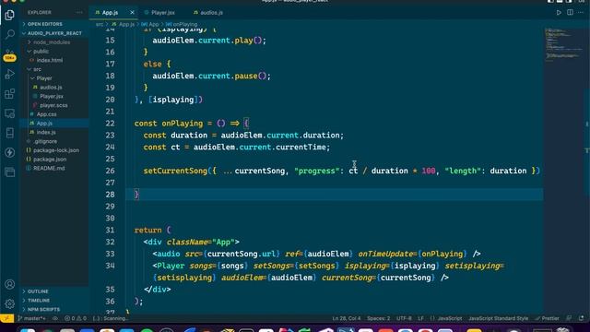Open the Run and Debug view
The image size is (590, 332).
(10, 74)
